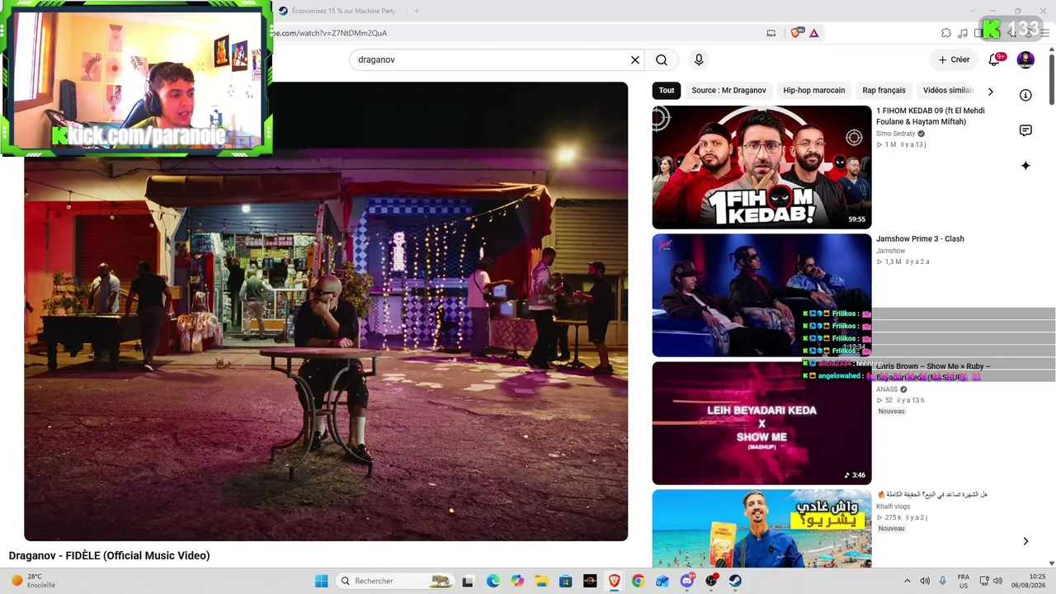Open the Jamshow Prime 3 thumbnail
The height and width of the screenshot is (594, 1056).
point(761,295)
